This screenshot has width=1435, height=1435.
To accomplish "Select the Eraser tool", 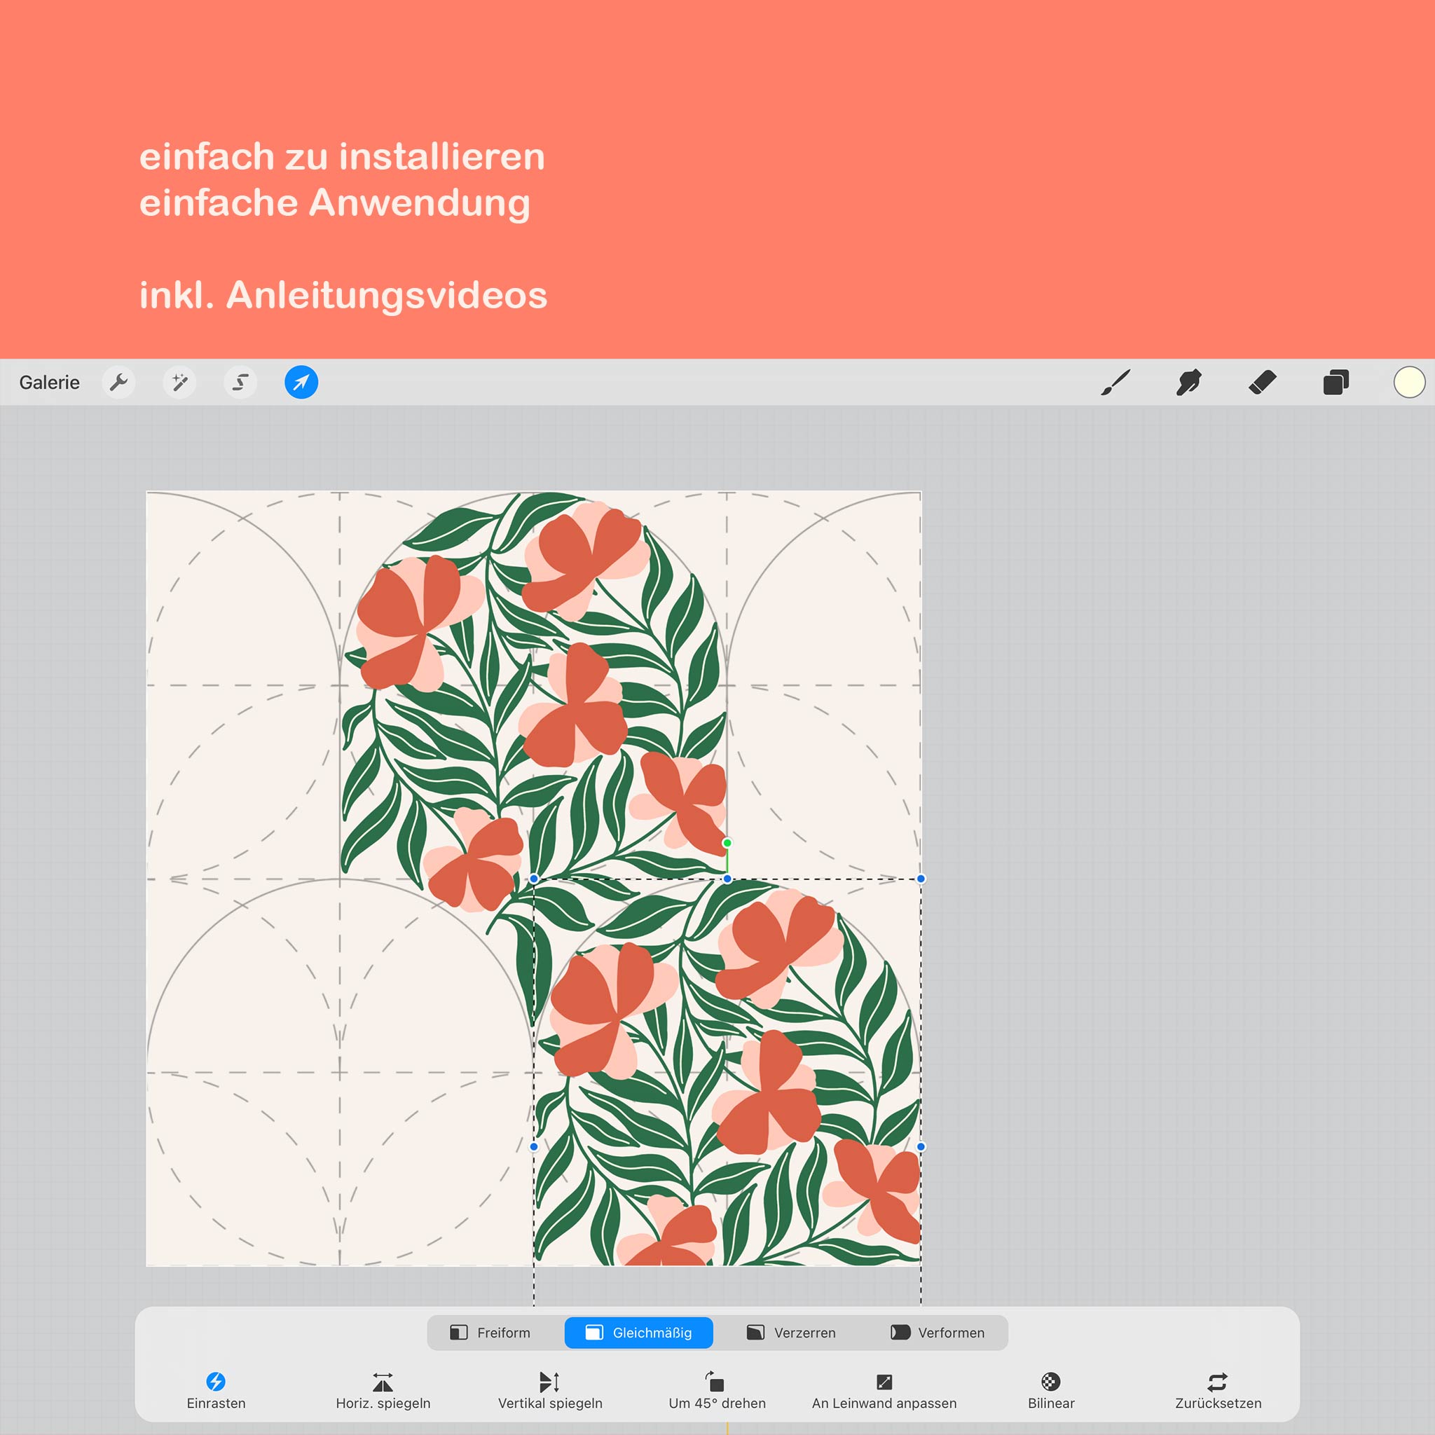I will point(1263,383).
